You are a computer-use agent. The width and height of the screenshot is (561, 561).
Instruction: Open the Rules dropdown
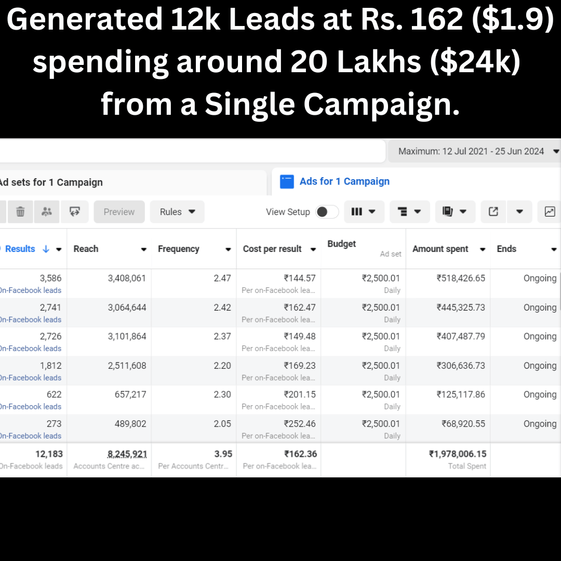click(177, 212)
